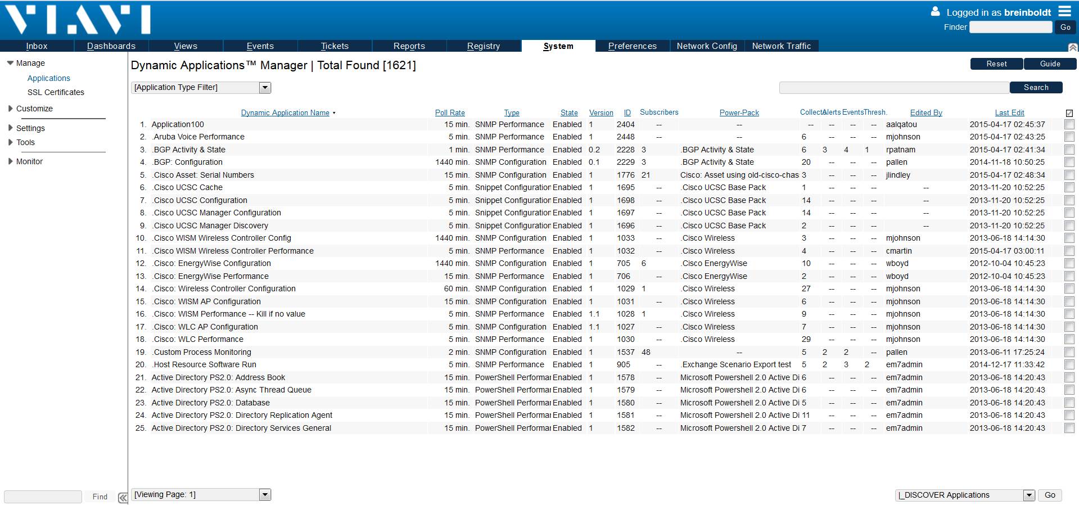Screen dimensions: 1079x505
Task: Sort by the Power-Pack column header
Action: 739,112
